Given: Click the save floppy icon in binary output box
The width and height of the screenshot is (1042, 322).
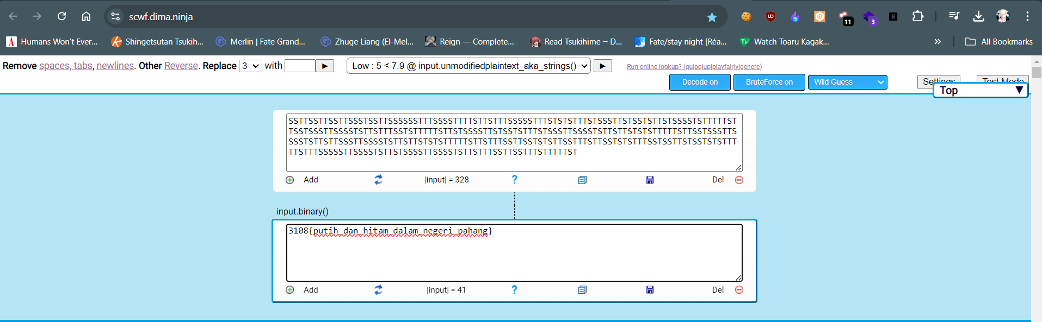Looking at the screenshot, I should 650,290.
